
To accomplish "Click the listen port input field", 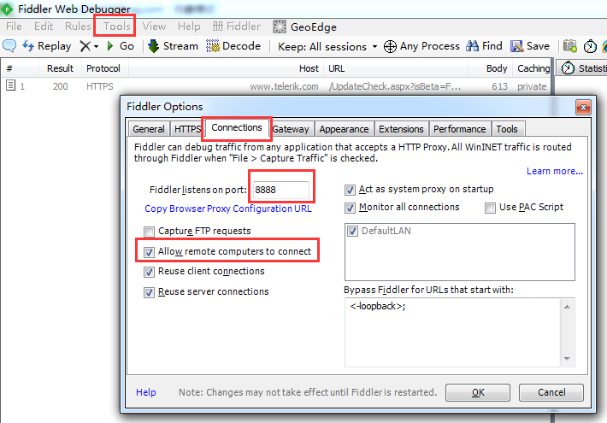I will (x=281, y=190).
